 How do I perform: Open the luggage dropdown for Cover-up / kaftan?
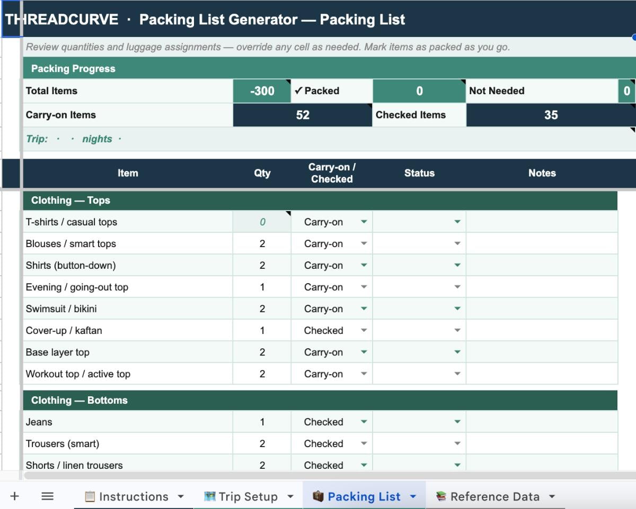point(365,330)
